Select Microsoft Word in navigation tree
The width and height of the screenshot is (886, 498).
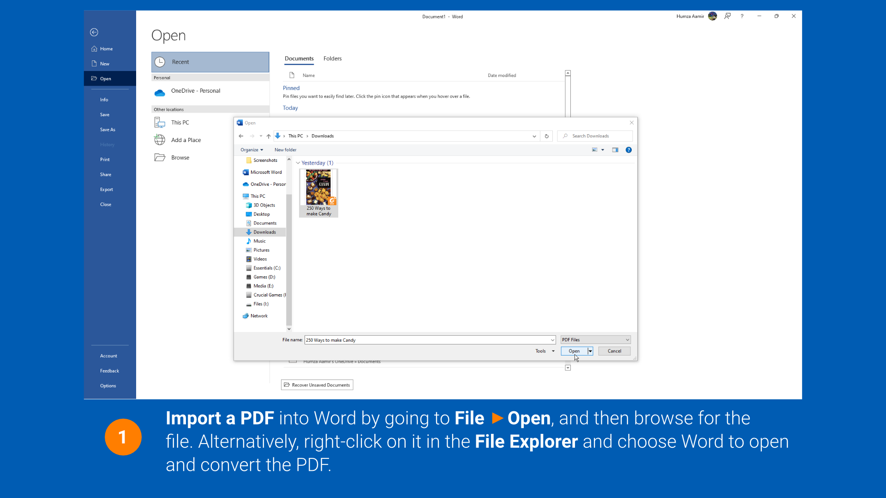[x=262, y=172]
